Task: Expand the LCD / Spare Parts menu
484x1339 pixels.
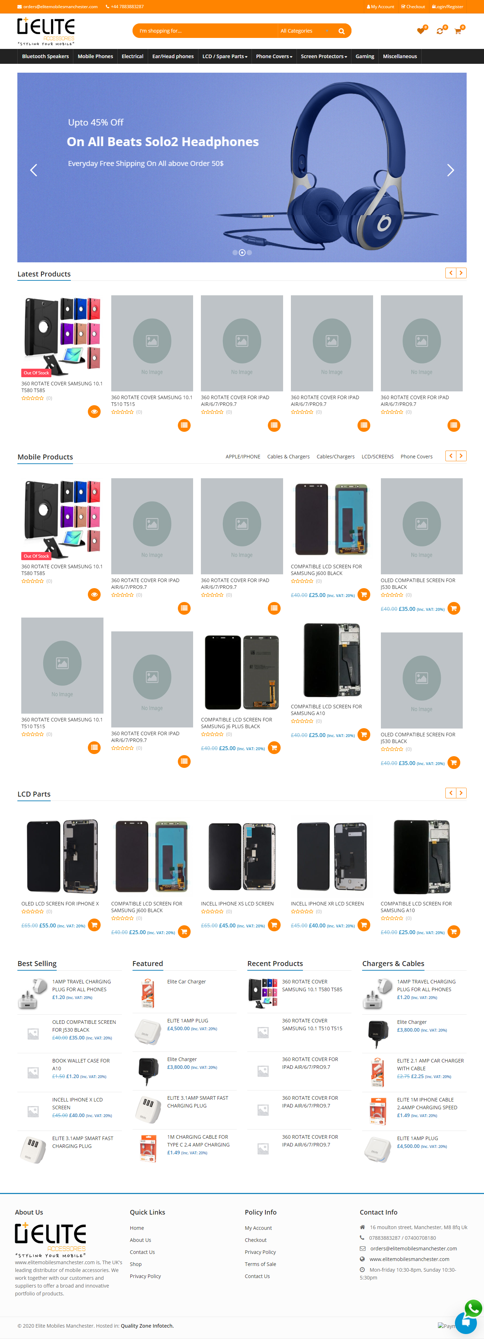Action: [x=225, y=56]
